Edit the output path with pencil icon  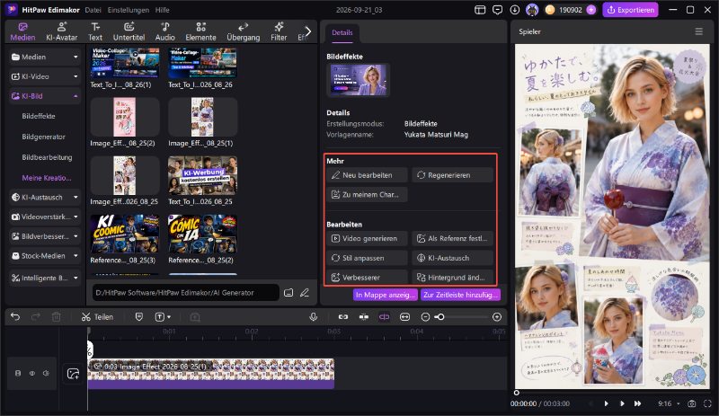(x=305, y=293)
